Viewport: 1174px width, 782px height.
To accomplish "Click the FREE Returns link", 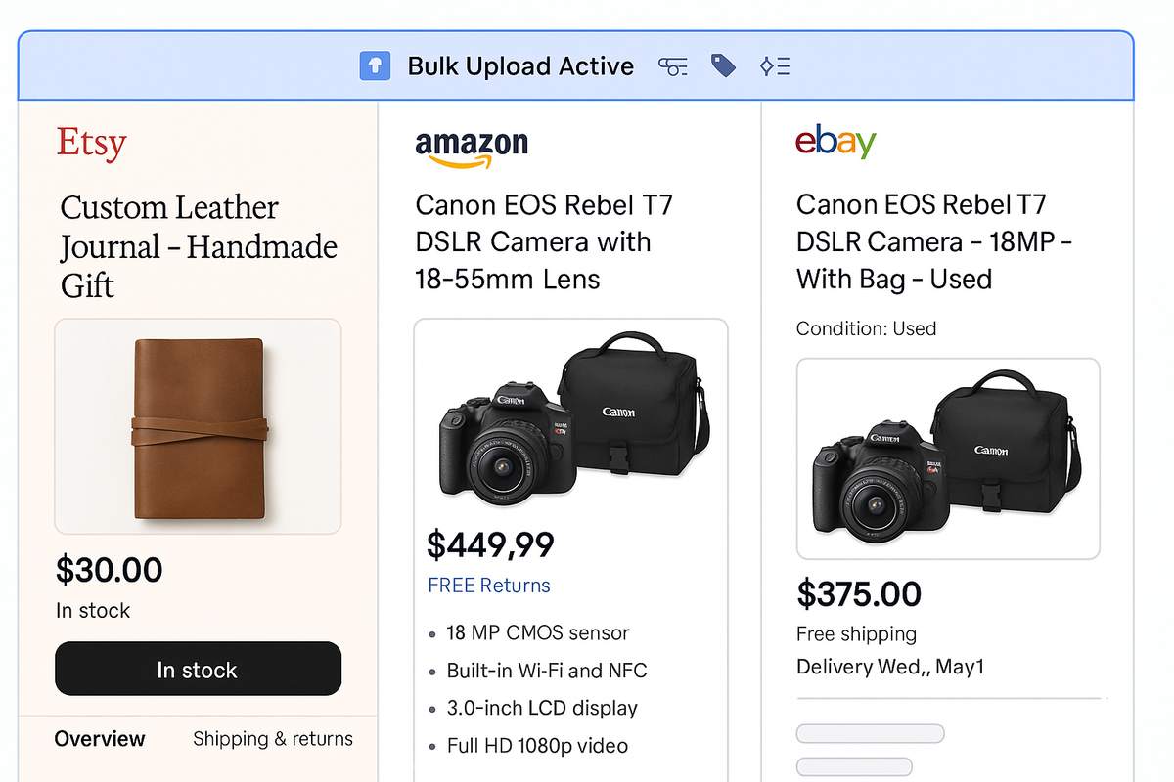I will click(489, 585).
